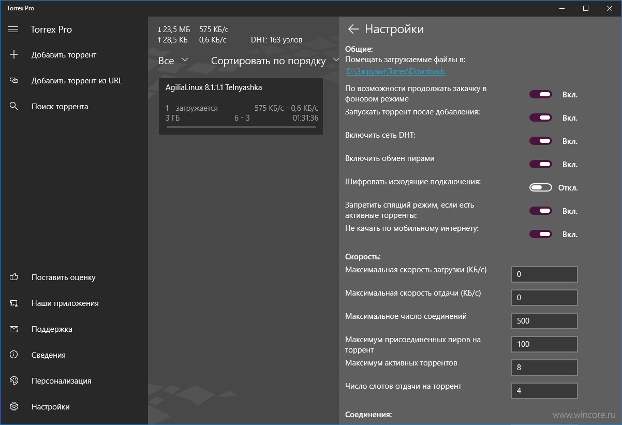Click the max upload speed input field
This screenshot has width=622, height=425.
tap(544, 298)
